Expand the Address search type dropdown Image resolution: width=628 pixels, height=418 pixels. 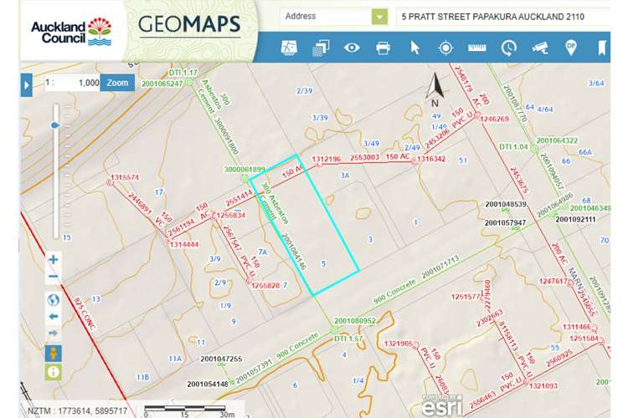pos(379,17)
